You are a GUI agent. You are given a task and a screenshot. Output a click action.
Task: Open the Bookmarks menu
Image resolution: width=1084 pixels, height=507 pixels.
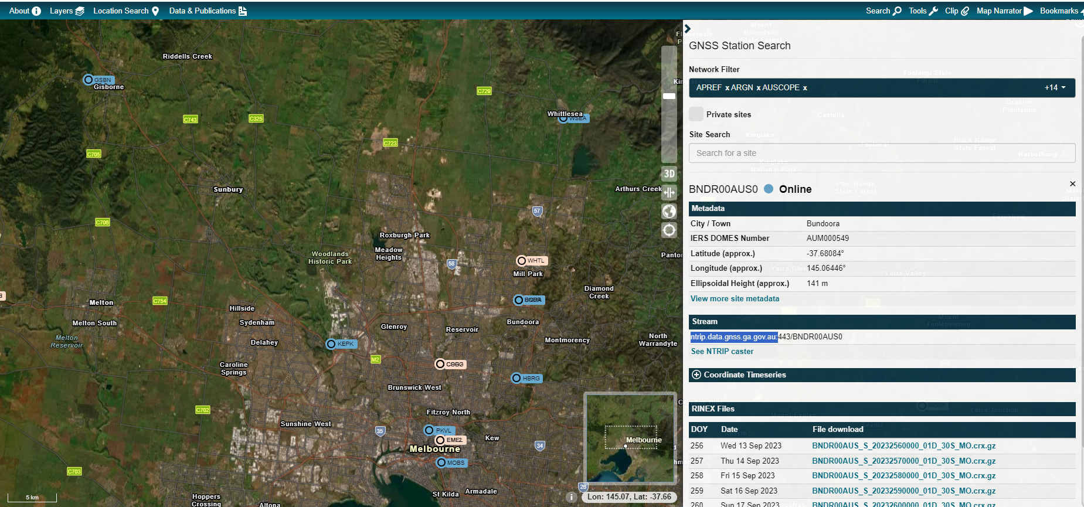click(x=1061, y=11)
